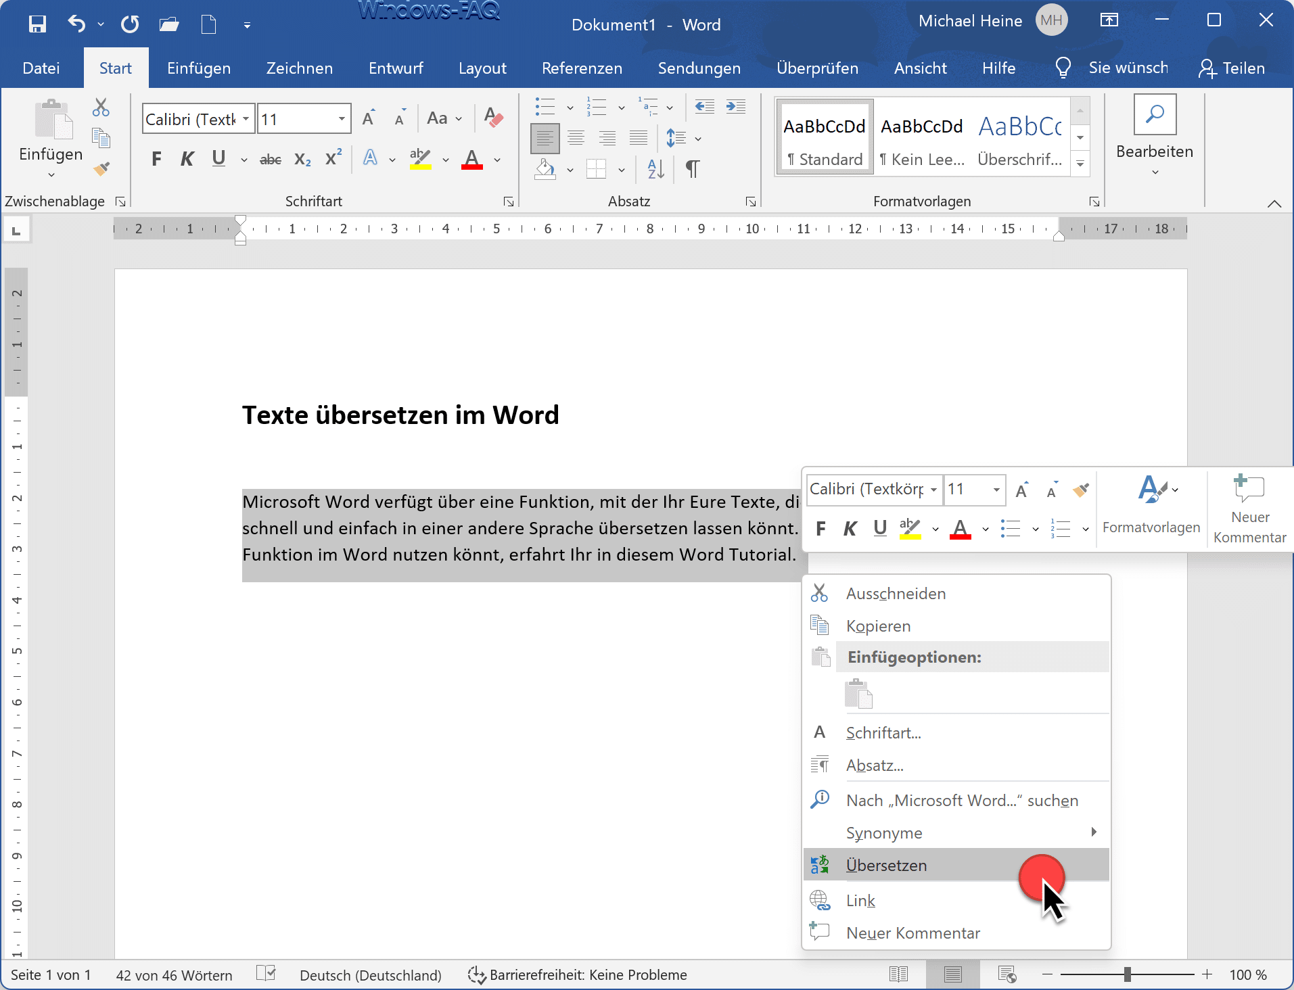Switch to Weblayout view in the status bar

point(1007,974)
